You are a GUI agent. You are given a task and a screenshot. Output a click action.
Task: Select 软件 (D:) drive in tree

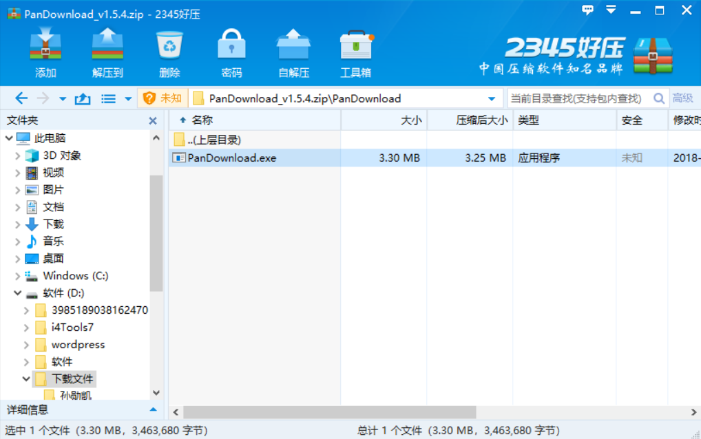pos(63,293)
